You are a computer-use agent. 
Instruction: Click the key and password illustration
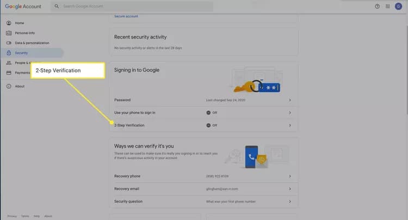(x=257, y=80)
